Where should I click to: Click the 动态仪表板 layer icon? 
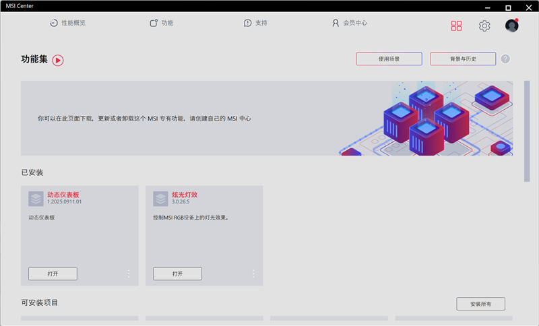(x=36, y=199)
